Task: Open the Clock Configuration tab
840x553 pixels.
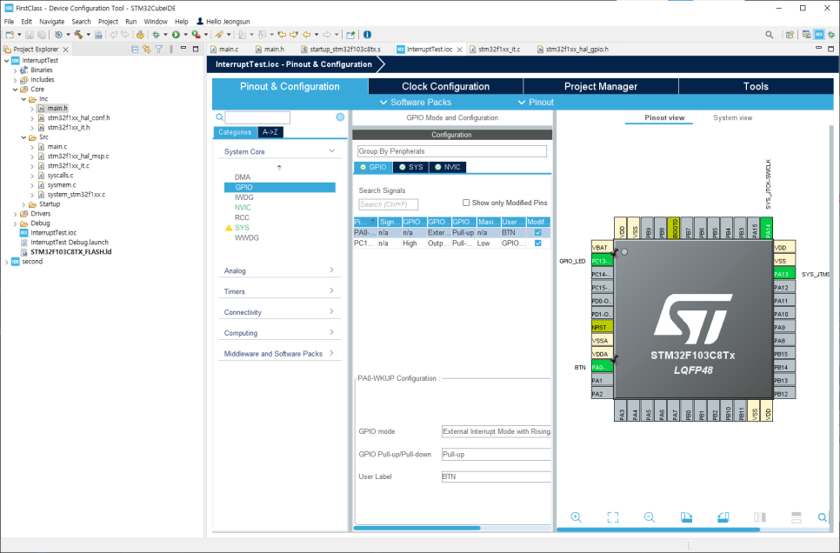Action: [446, 86]
